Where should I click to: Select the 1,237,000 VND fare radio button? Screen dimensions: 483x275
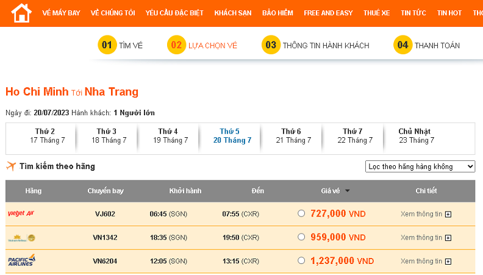[x=301, y=260]
